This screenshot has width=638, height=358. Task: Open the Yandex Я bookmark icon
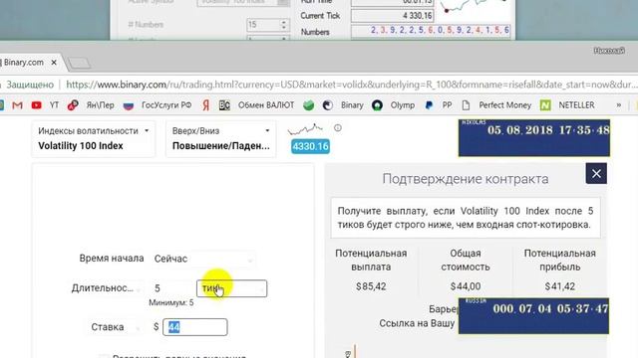pos(206,105)
